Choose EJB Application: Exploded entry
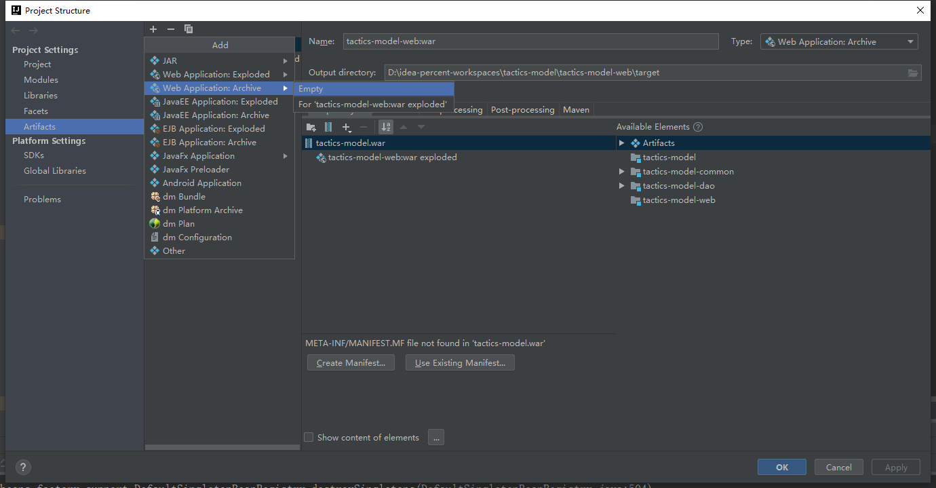Image resolution: width=936 pixels, height=488 pixels. coord(220,128)
